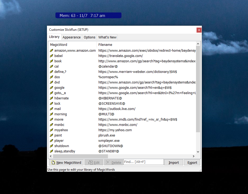Click the lightning icon beside dvd
248x194 pixels.
tap(51, 82)
